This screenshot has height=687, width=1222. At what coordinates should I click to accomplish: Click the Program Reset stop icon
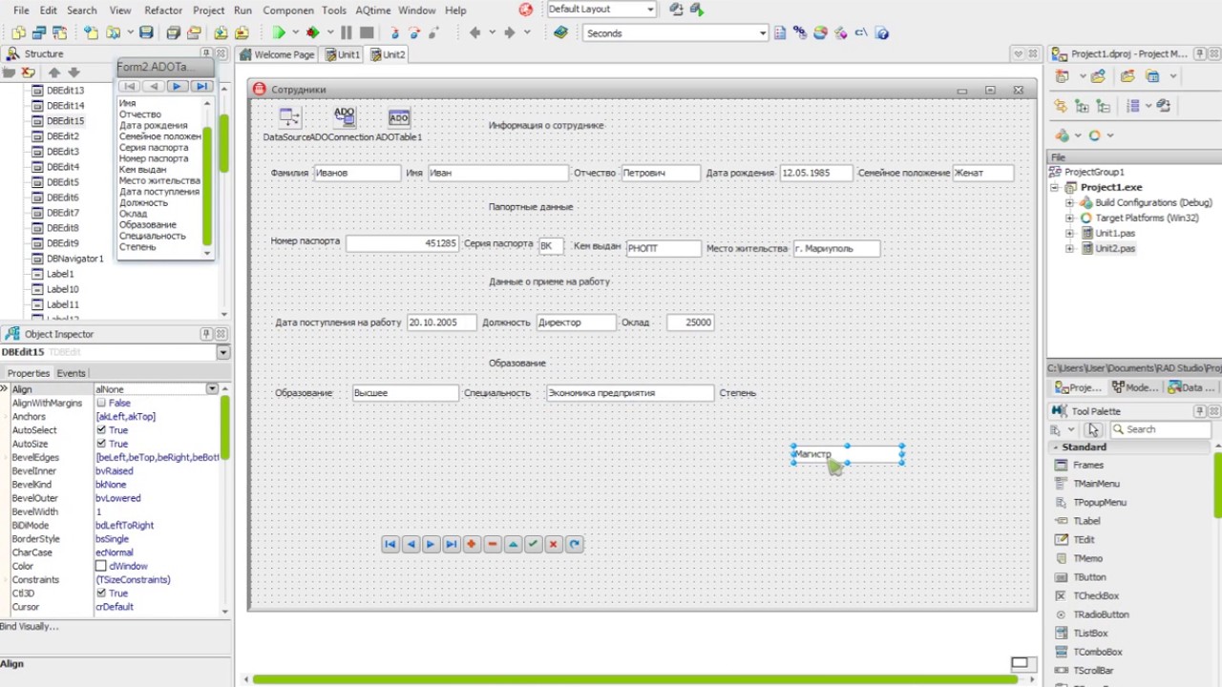pos(367,32)
